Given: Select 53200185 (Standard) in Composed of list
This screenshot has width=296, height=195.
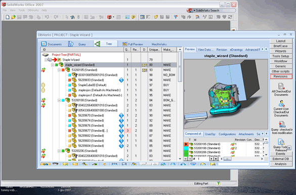Looking at the screenshot, I should click(207, 144).
